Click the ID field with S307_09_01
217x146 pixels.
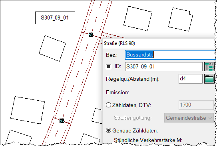[164, 67]
